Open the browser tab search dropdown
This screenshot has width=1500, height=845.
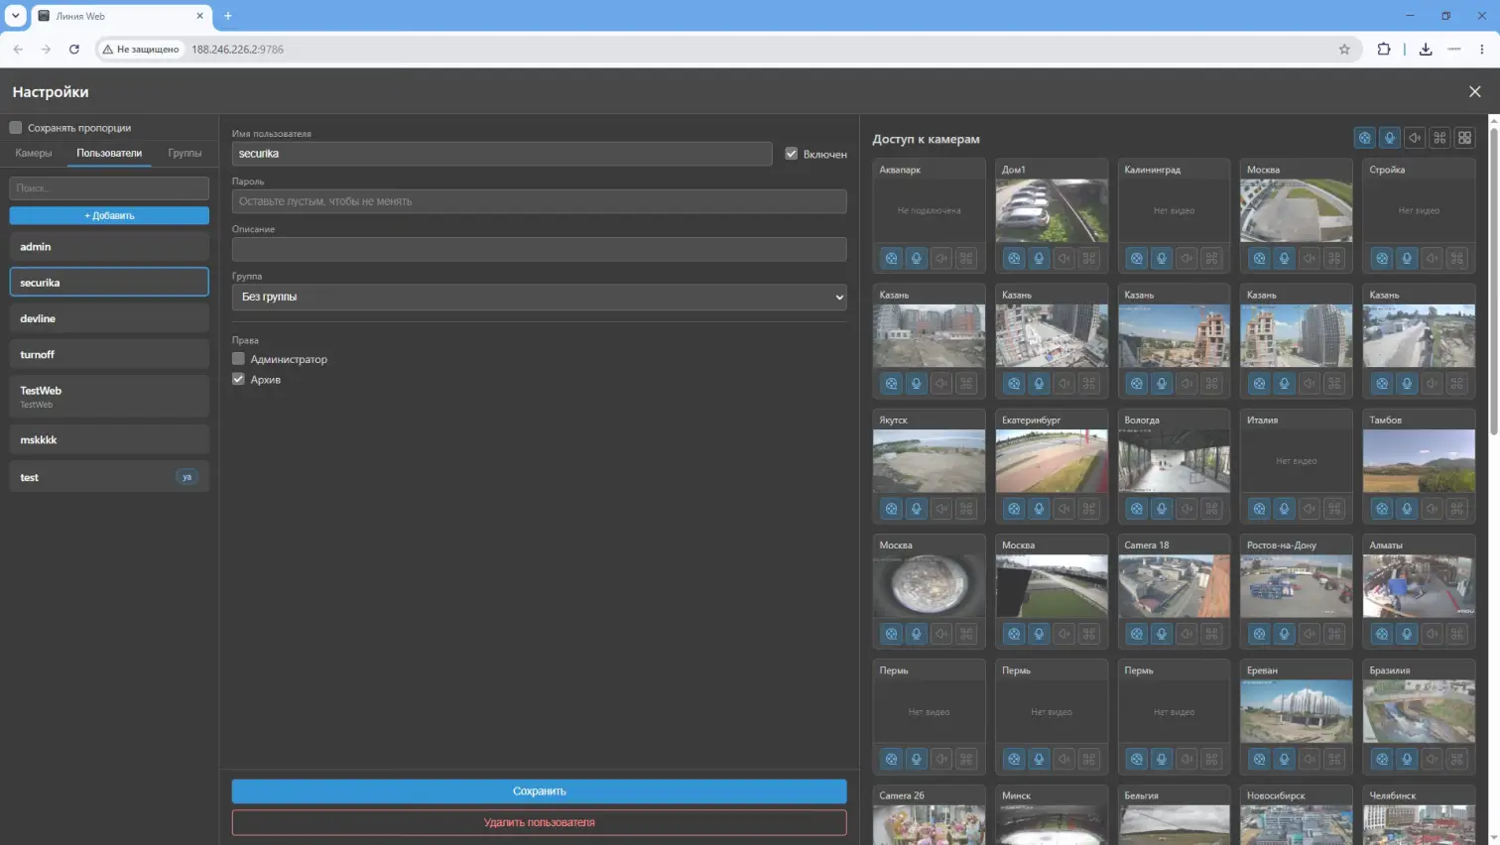point(16,16)
